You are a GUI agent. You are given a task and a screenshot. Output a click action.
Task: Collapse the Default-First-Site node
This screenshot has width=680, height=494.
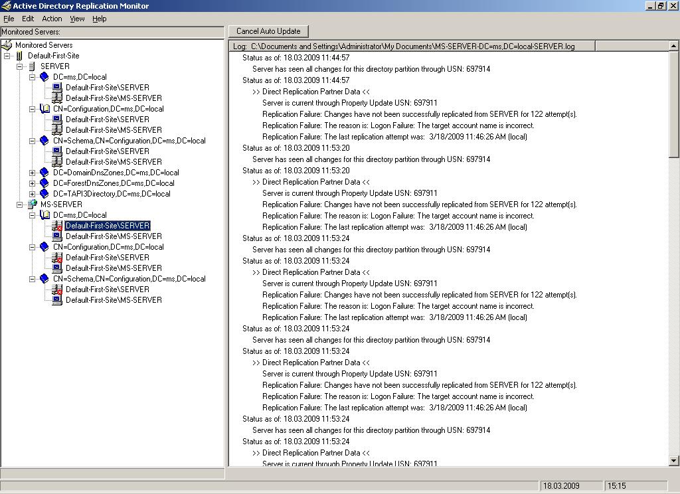point(7,56)
